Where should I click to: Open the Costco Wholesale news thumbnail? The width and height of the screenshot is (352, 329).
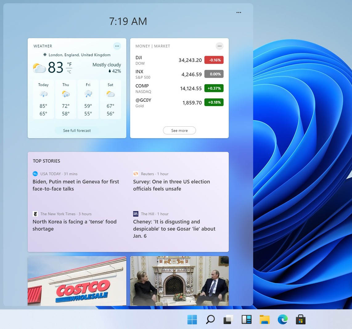pyautogui.click(x=77, y=281)
